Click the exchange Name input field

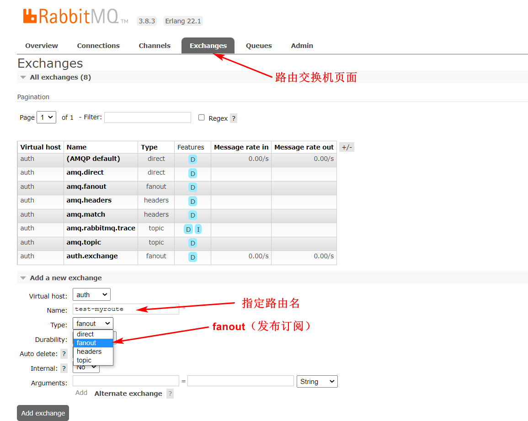pos(126,309)
